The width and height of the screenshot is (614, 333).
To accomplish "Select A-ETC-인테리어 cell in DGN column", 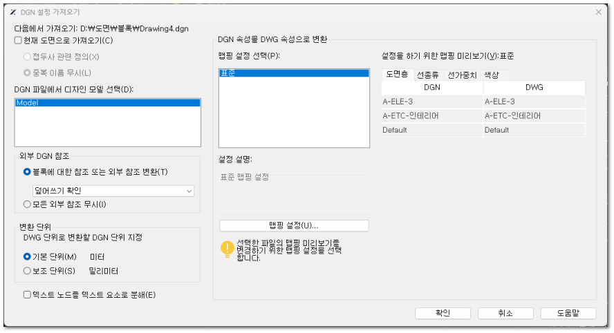I will [x=432, y=116].
